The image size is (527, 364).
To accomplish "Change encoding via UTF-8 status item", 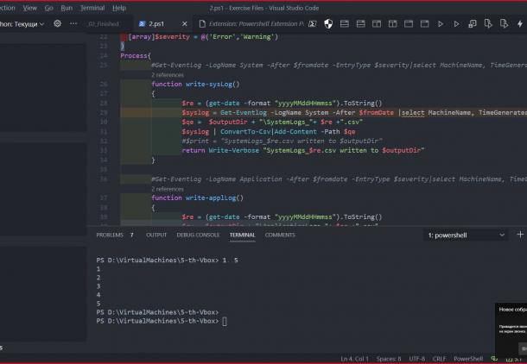I will point(415,358).
